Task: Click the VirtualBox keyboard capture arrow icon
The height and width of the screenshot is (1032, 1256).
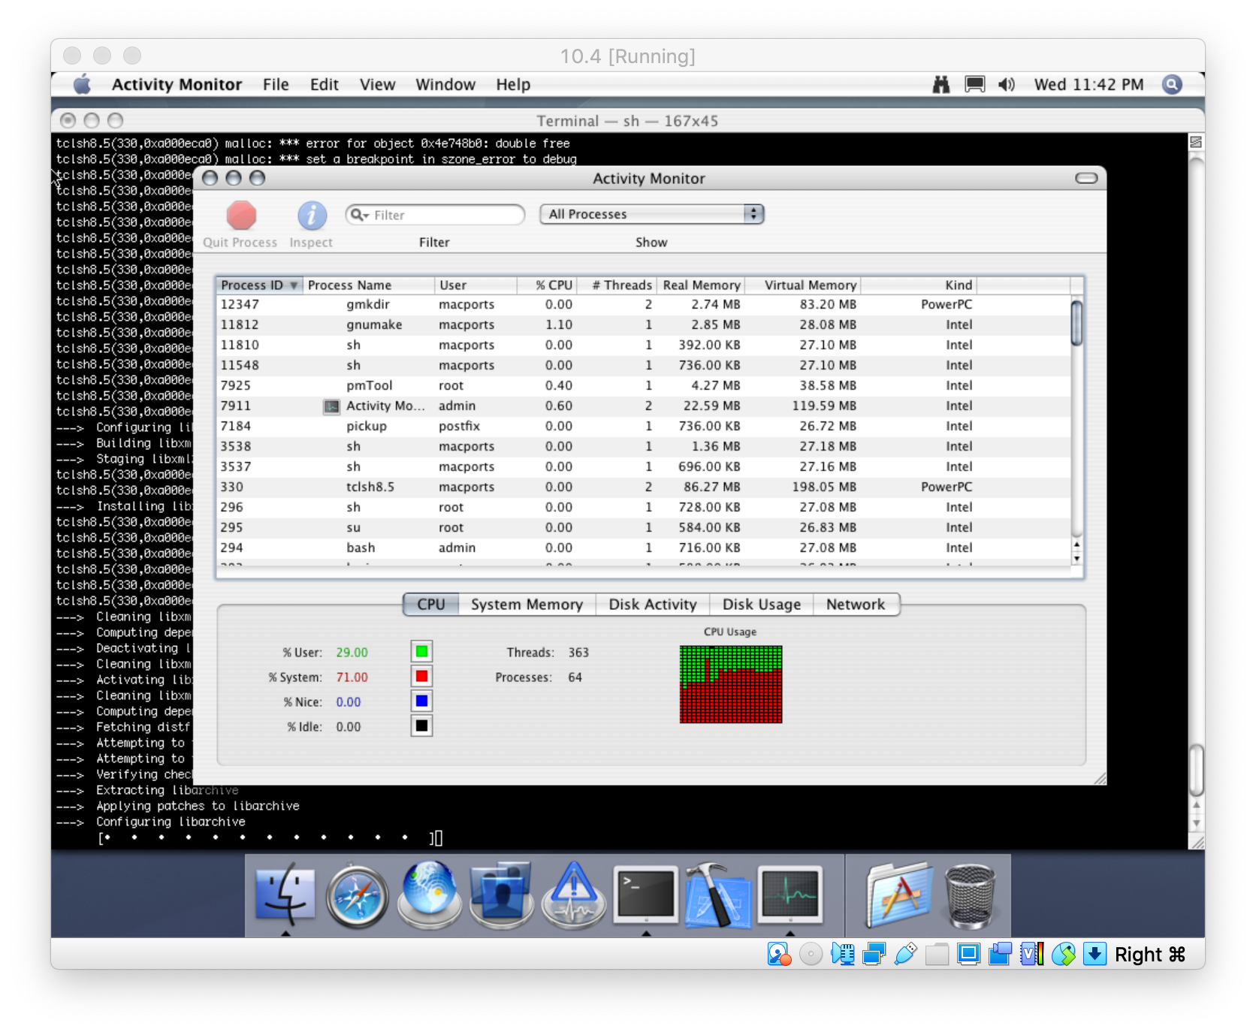Action: [1095, 954]
